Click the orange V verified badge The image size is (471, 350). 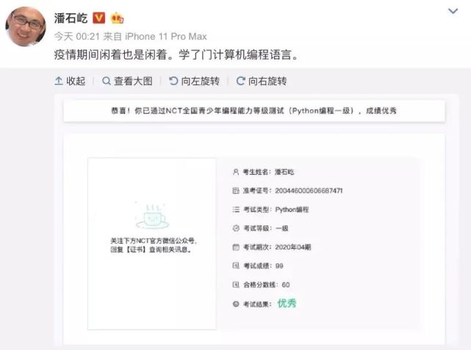pyautogui.click(x=98, y=18)
